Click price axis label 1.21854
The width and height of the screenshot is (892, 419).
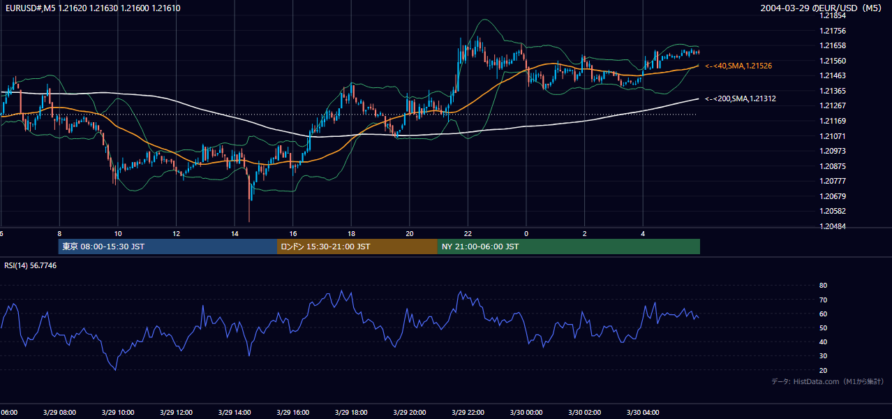click(832, 15)
